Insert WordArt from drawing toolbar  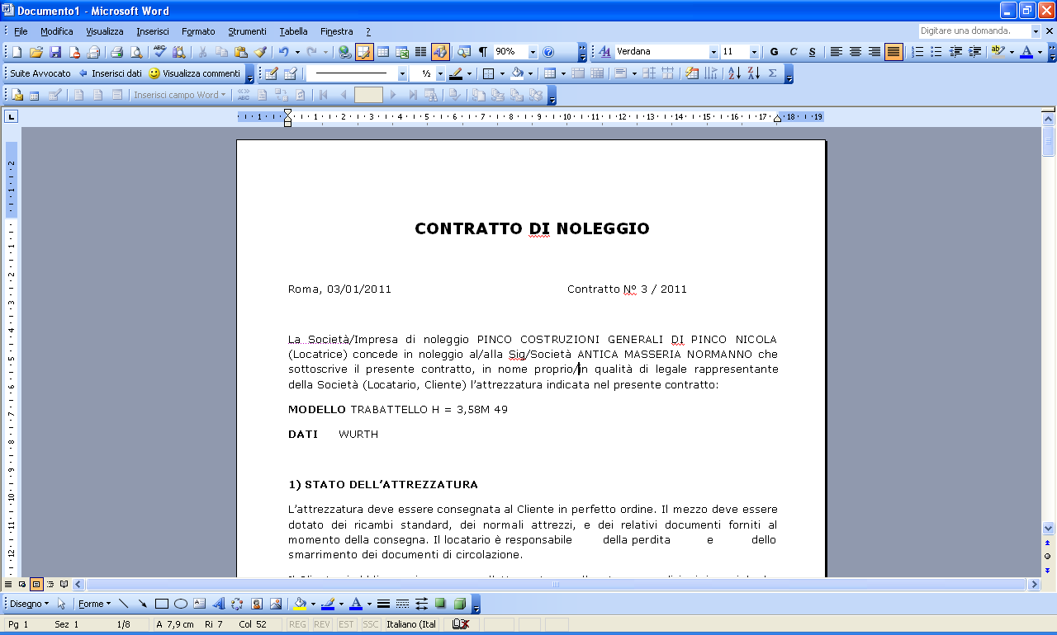click(219, 604)
